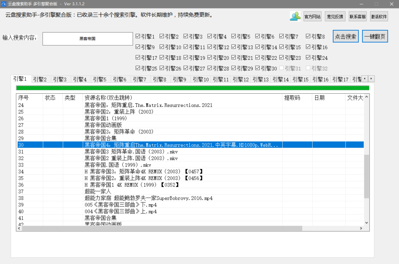The width and height of the screenshot is (399, 264).
Task: Open the 引擎8 tab
Action: (160, 79)
